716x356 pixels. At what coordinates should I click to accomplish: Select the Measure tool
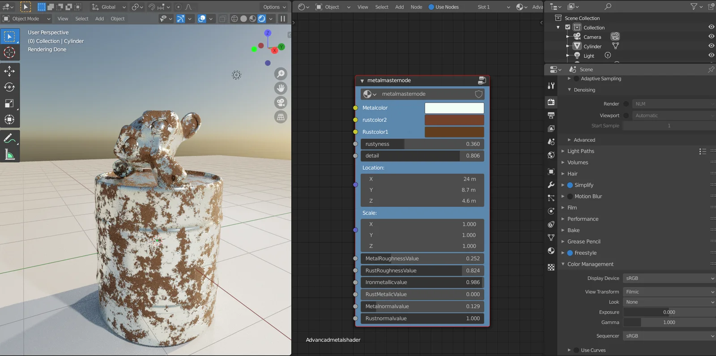coord(9,155)
